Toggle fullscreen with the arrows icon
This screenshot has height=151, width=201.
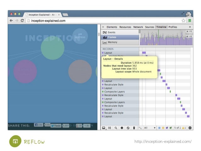[x=183, y=13]
